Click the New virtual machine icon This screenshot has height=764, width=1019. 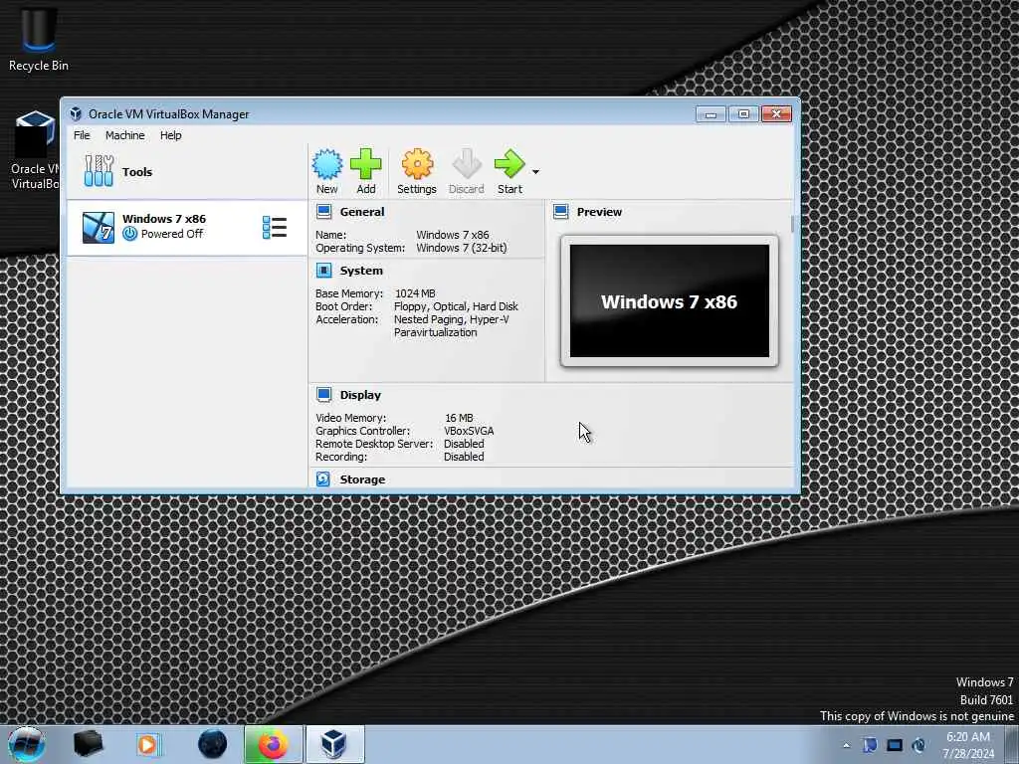[x=326, y=164]
